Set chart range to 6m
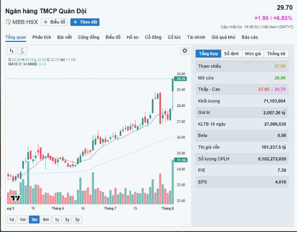This screenshot has height=232, width=297. [x=46, y=219]
